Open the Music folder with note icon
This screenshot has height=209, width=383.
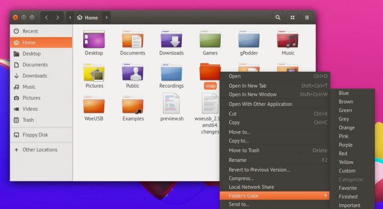pos(288,39)
